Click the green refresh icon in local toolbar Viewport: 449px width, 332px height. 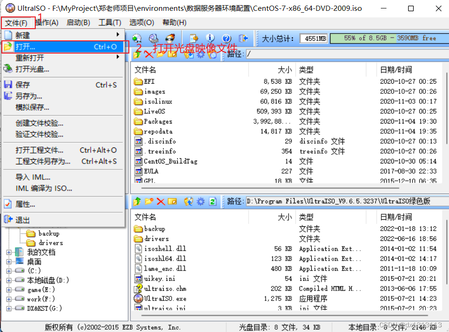(212, 202)
